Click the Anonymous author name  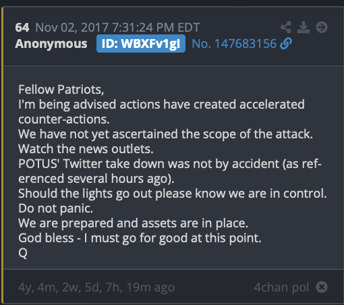click(51, 44)
